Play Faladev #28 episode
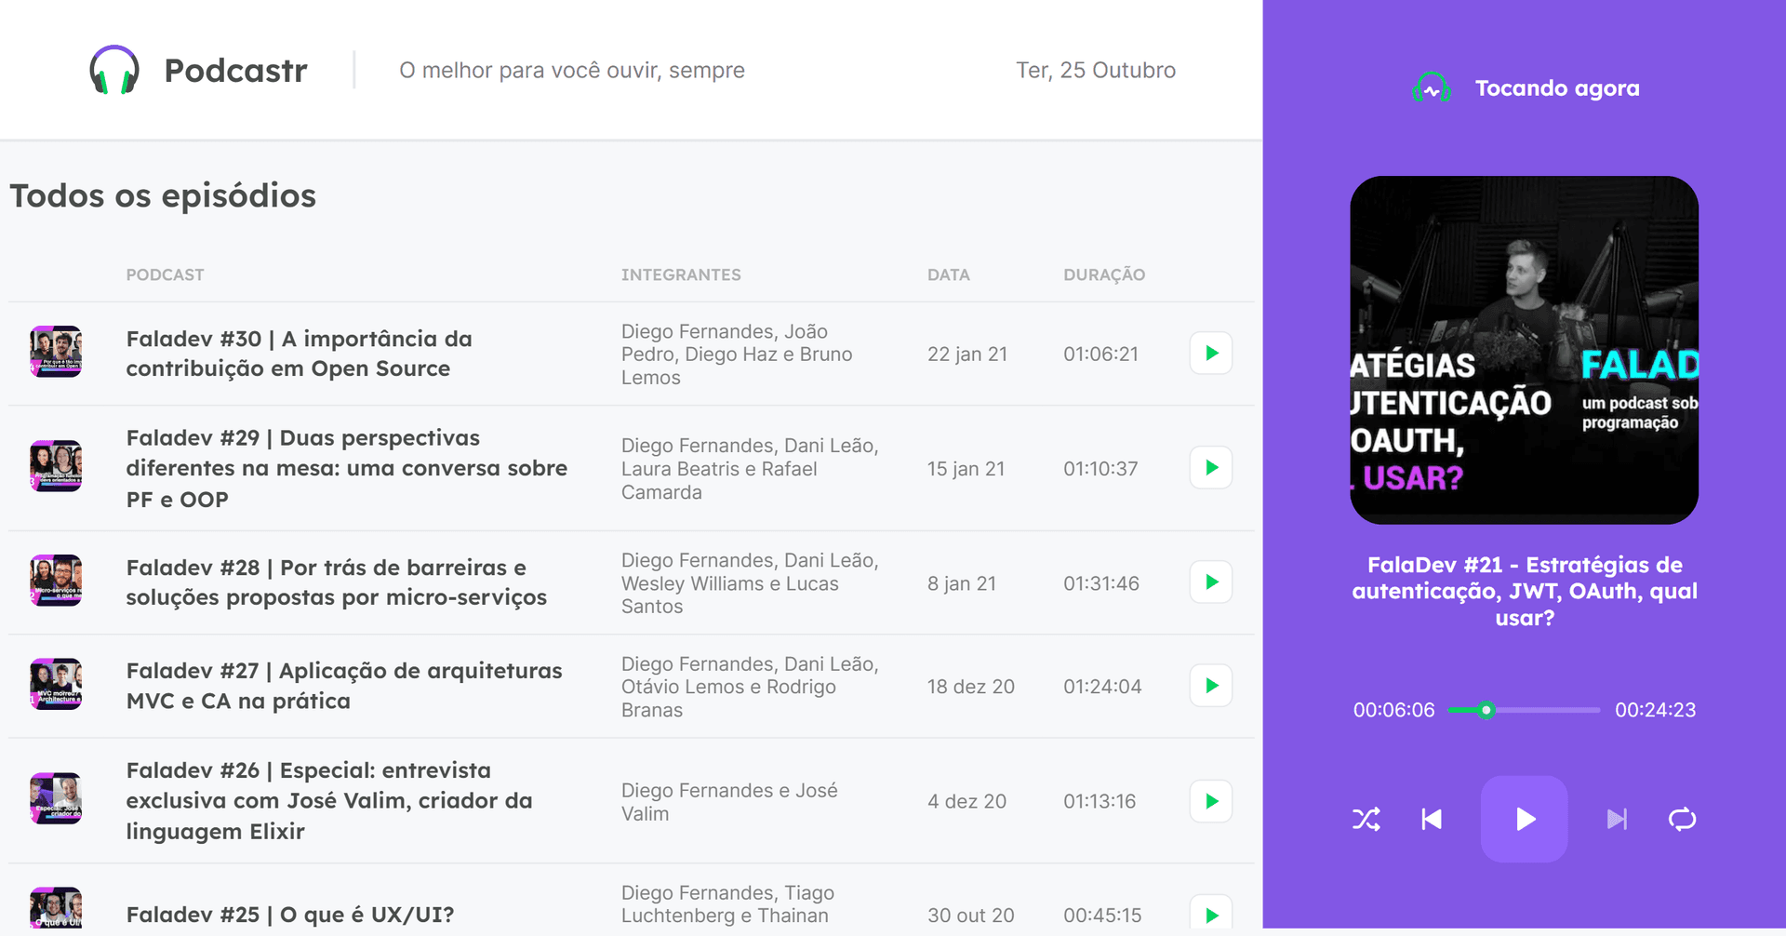Screen dimensions: 1786x936 tap(1211, 582)
